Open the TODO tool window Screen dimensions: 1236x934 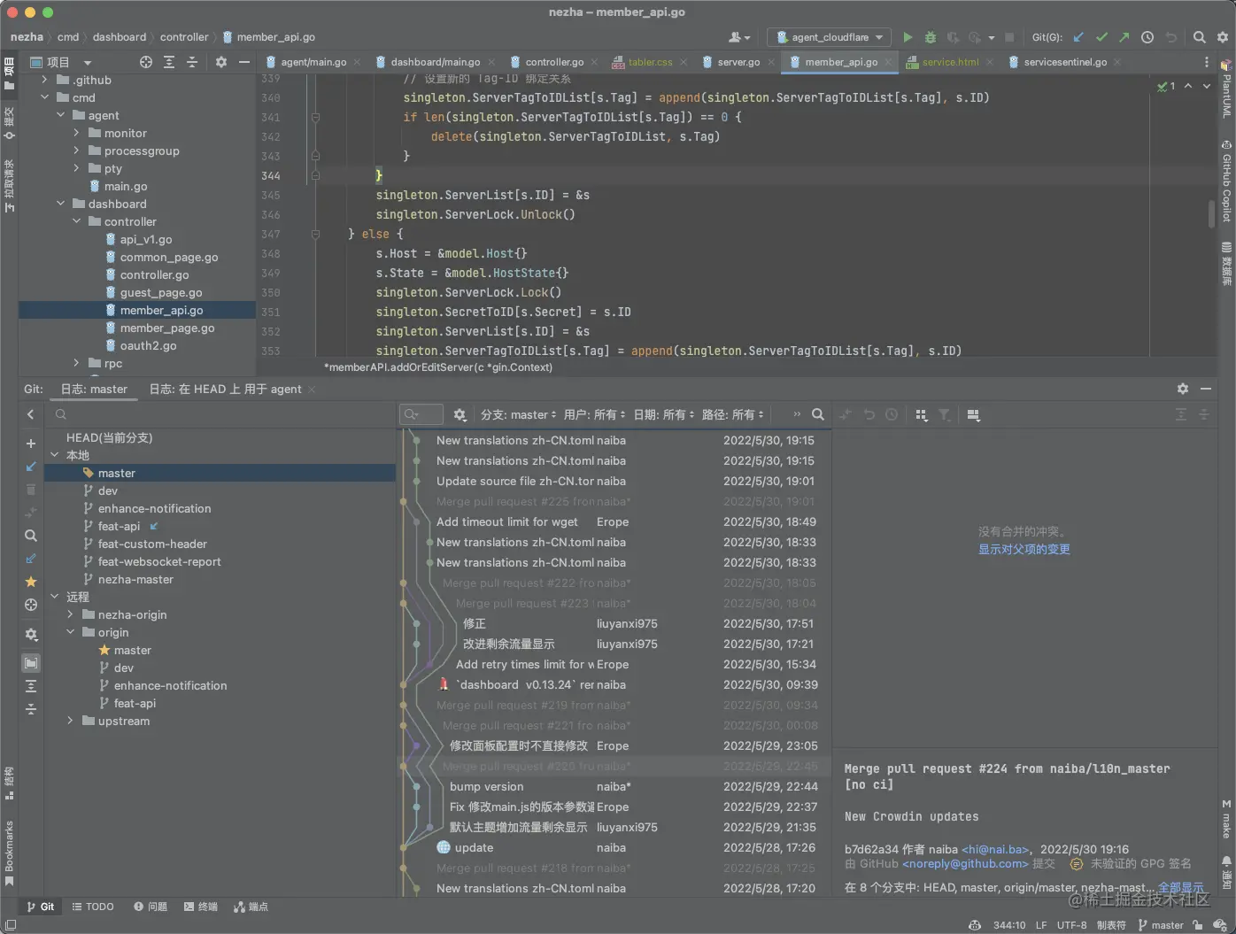(x=93, y=907)
